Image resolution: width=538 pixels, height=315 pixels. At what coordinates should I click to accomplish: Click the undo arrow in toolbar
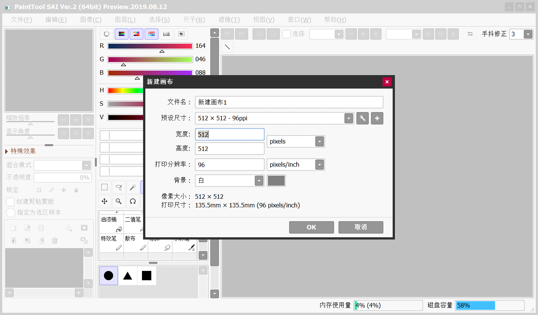point(227,34)
